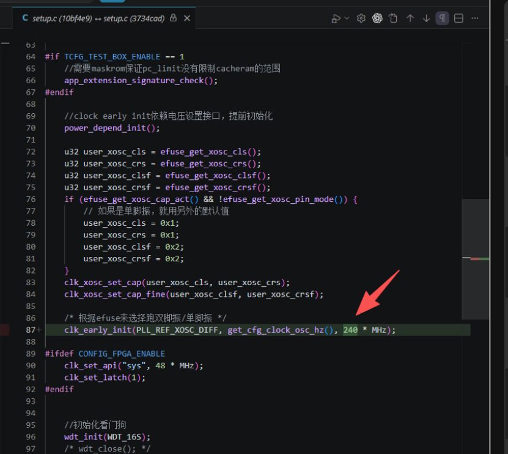Click the minimap viewport slider

[475, 259]
